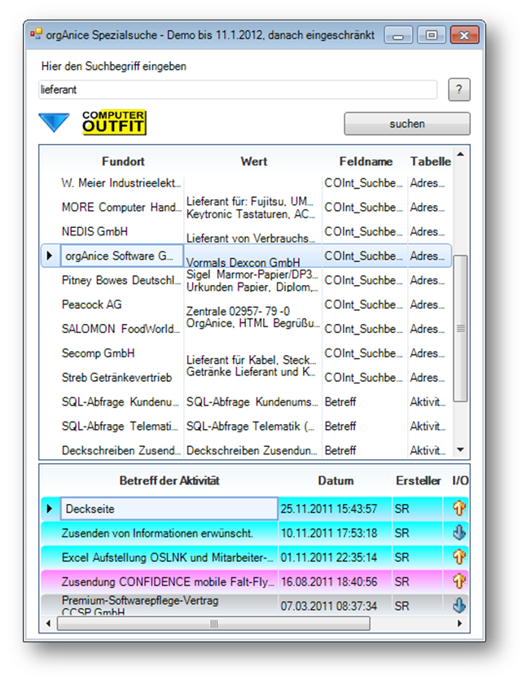
Task: Sort activities by Betreff der Aktivität header
Action: (169, 480)
